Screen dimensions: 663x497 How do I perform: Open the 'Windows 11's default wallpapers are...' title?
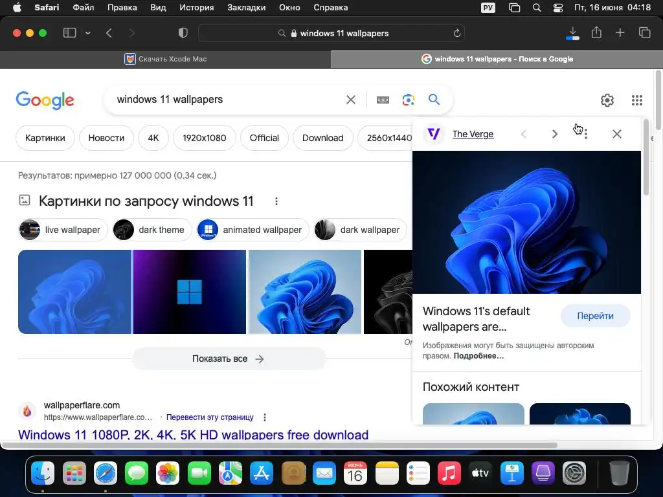(x=476, y=319)
